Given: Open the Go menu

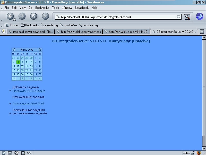Looking at the screenshot, I should click(x=30, y=8).
